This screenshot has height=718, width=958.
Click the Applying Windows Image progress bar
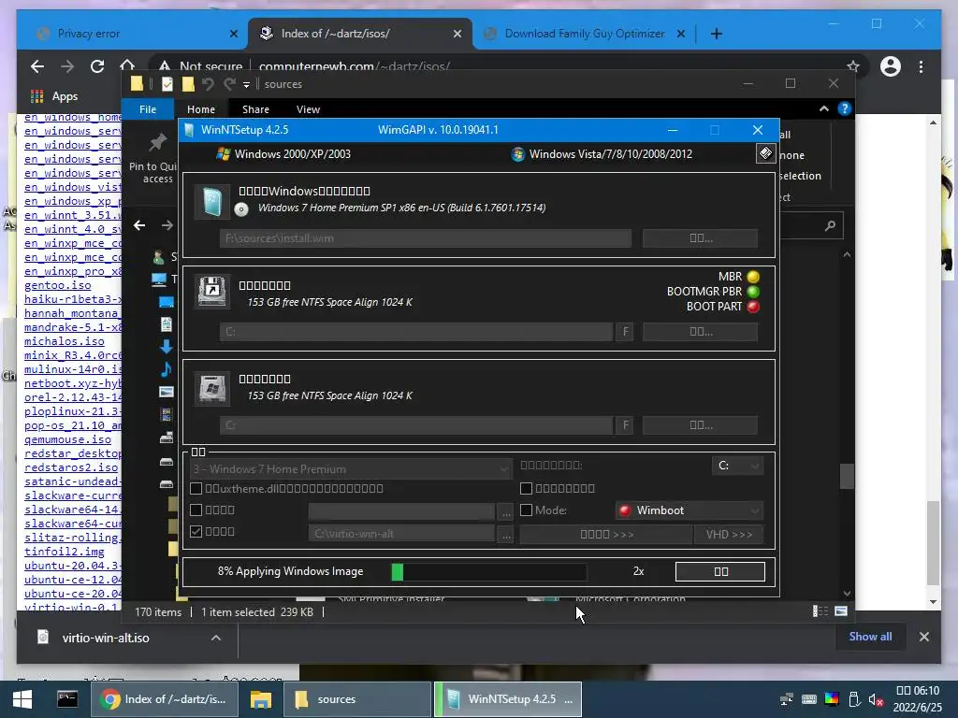coord(488,571)
